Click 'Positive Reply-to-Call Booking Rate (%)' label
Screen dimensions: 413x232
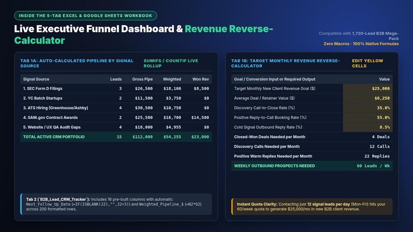270,117
